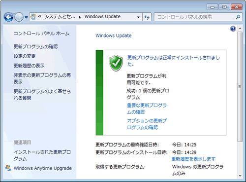
Task: Click the 今日: 14:25 last checked time
Action: pyautogui.click(x=184, y=145)
